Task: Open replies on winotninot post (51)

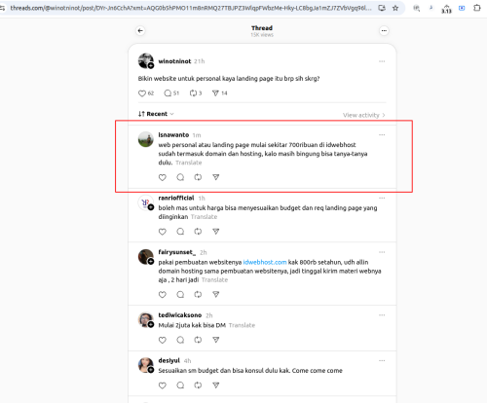Action: pos(168,93)
